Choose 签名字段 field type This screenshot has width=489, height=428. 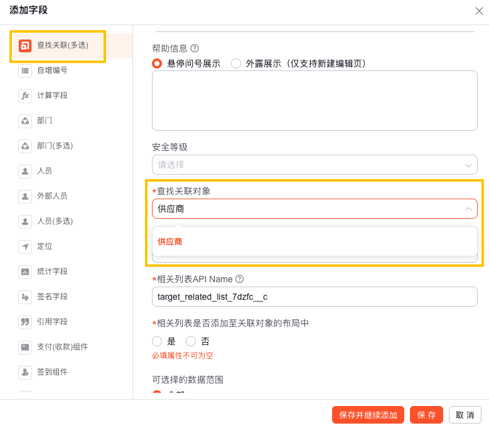52,296
